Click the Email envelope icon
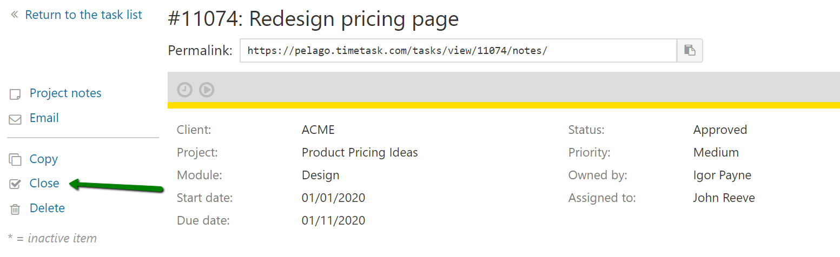 click(15, 119)
